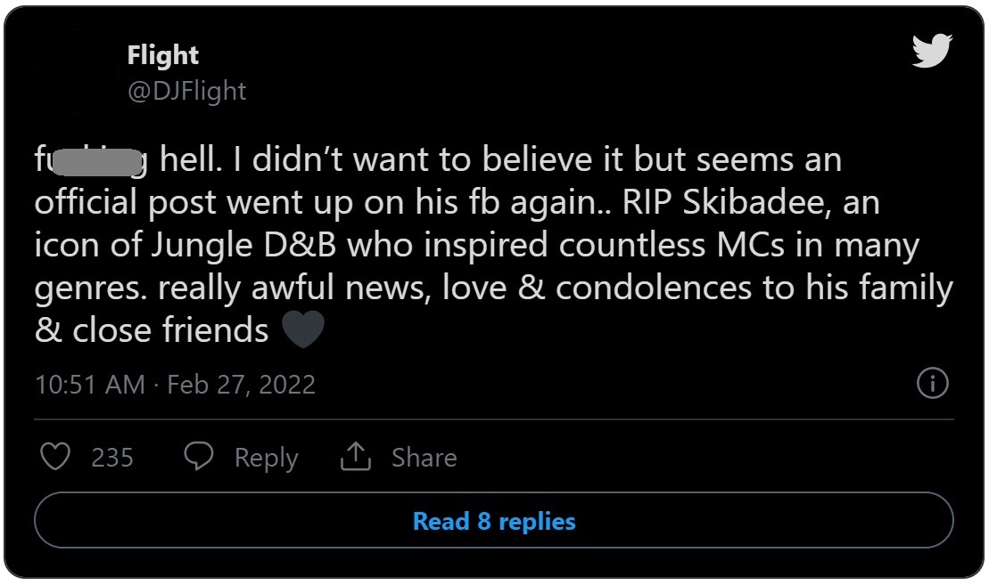
Task: Select the heart icon next to 235
Action: click(56, 457)
